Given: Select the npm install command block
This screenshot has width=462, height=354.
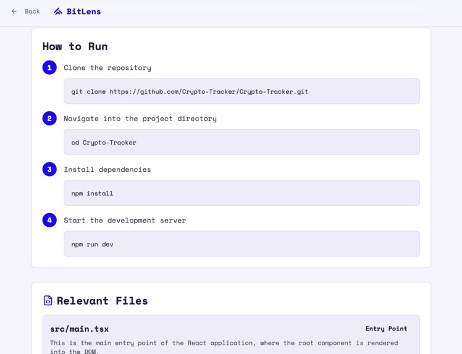Looking at the screenshot, I should point(241,193).
